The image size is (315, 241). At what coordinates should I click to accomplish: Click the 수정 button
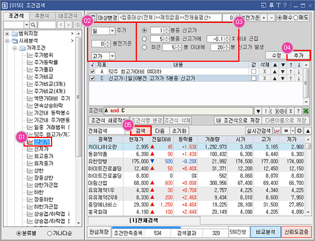tap(276, 56)
